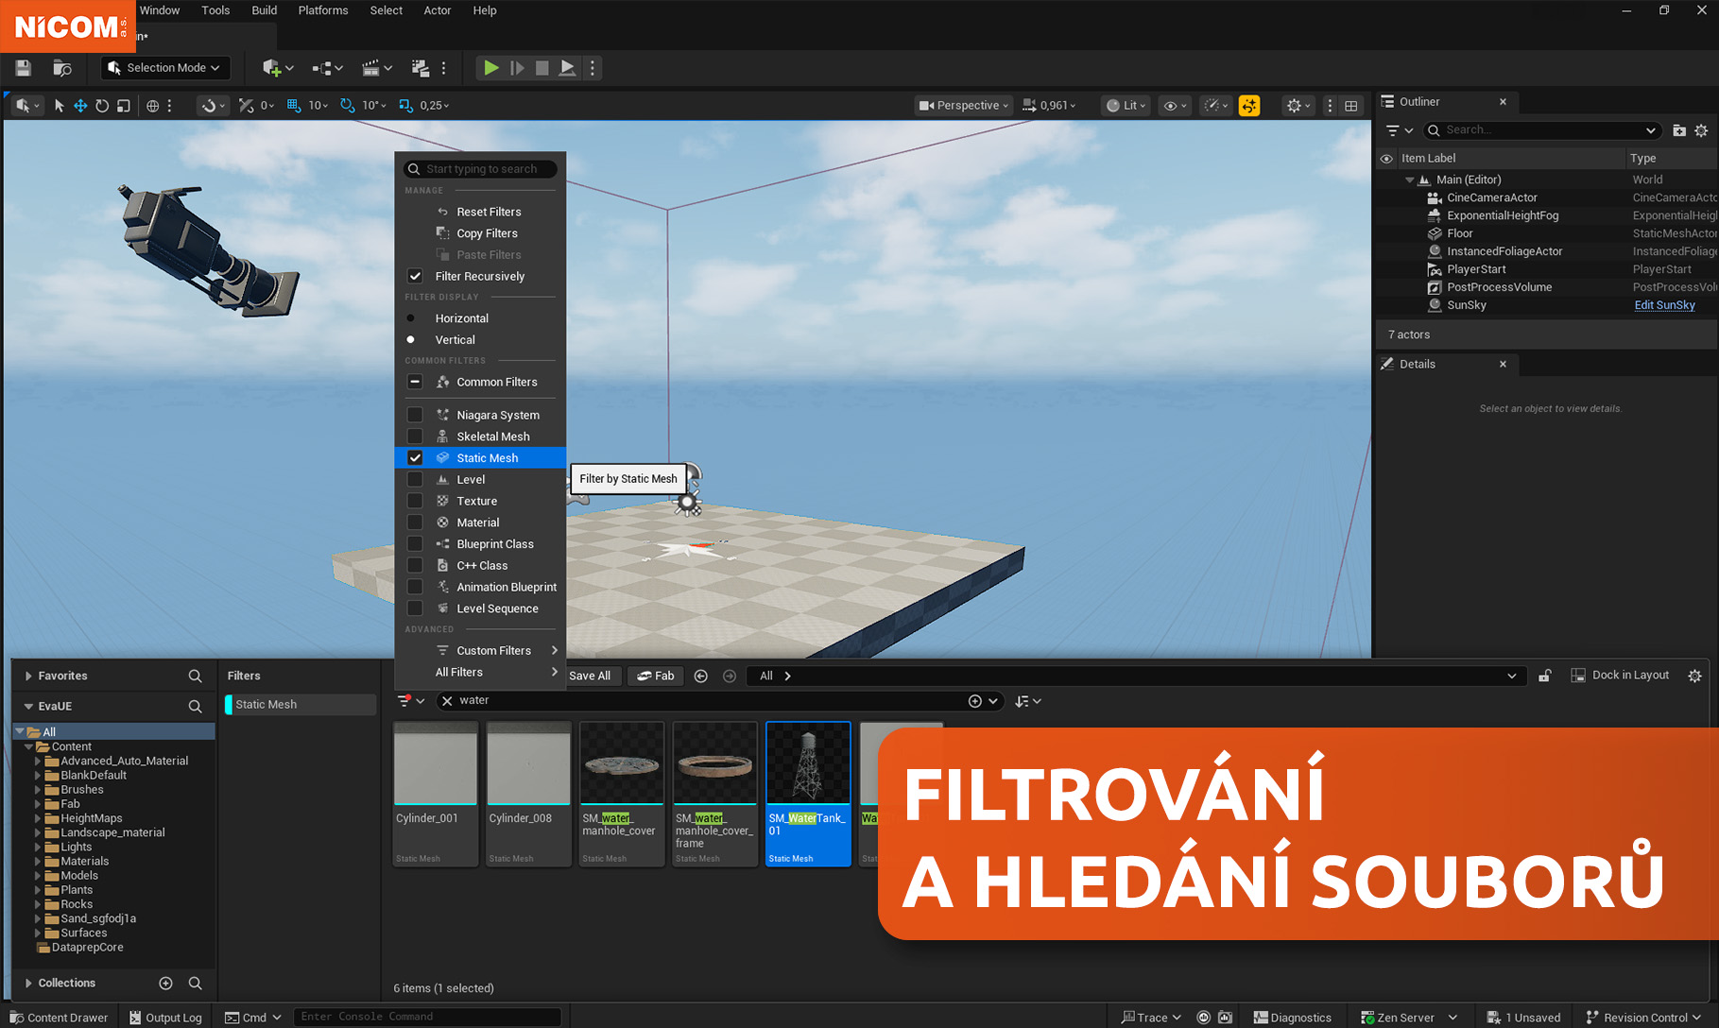
Task: Click the add content quick-add cube icon
Action: click(272, 68)
